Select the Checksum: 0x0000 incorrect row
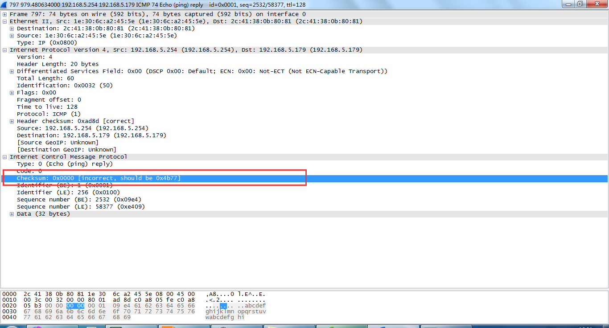This screenshot has width=609, height=328. pyautogui.click(x=304, y=178)
